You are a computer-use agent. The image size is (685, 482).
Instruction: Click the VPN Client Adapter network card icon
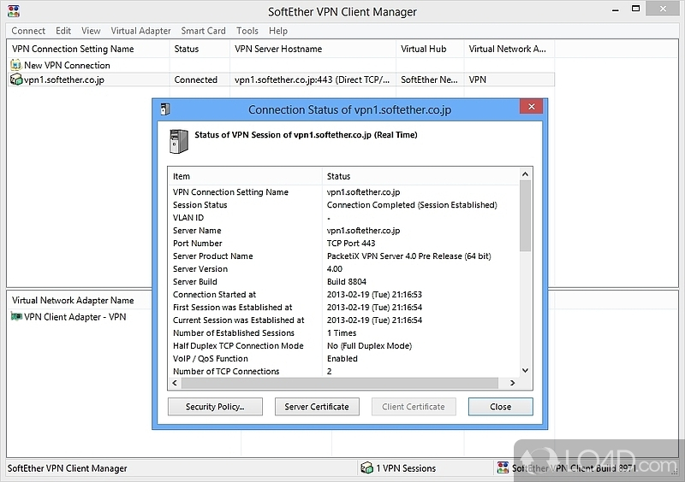point(16,317)
